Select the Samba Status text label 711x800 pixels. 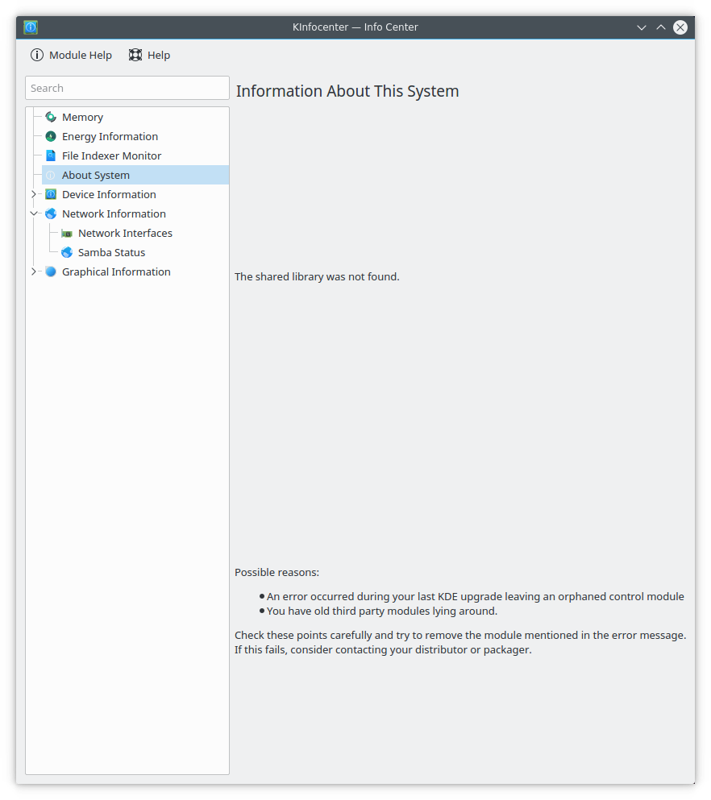[x=111, y=252]
